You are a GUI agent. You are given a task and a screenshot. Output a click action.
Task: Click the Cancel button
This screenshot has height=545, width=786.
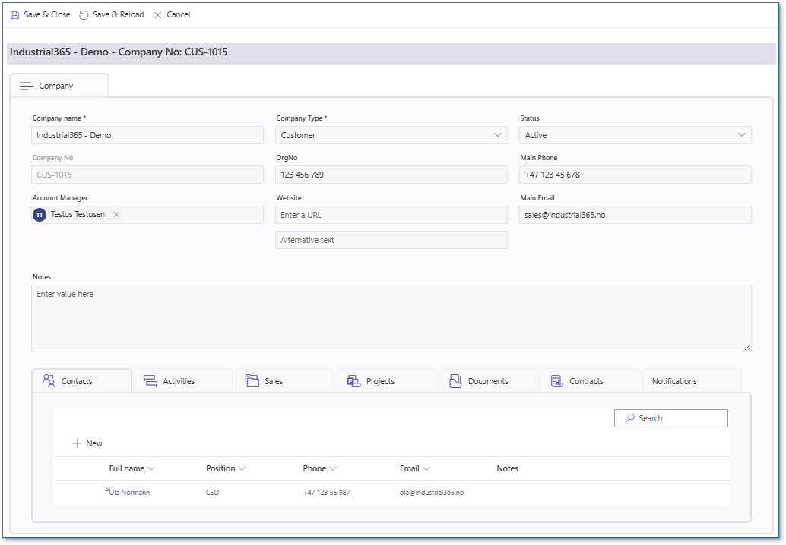click(x=172, y=15)
